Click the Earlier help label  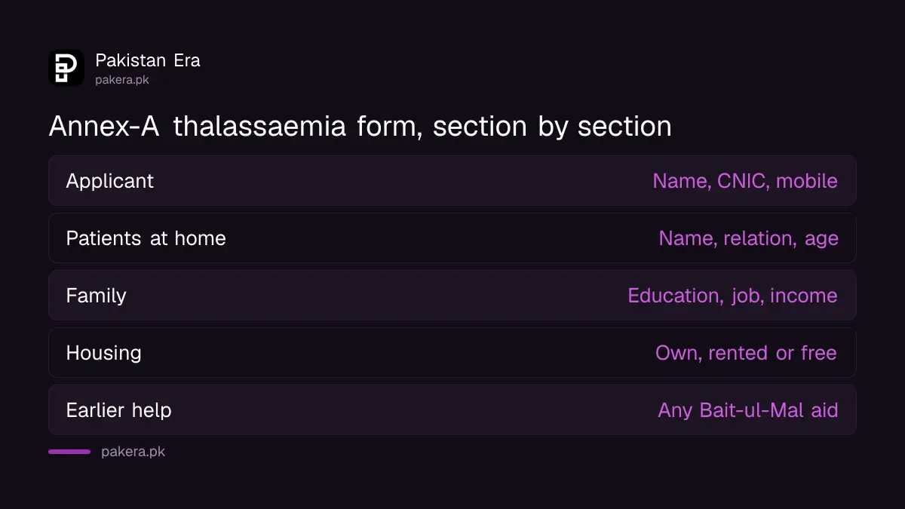click(x=118, y=410)
